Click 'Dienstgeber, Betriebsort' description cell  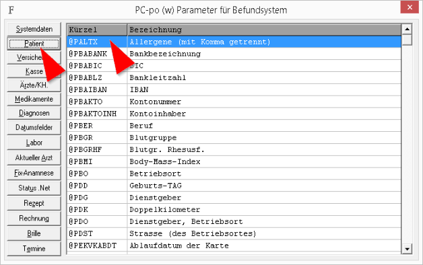tap(264, 221)
